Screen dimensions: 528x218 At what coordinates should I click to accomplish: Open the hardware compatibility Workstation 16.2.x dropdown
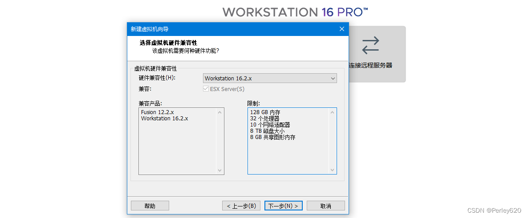[270, 78]
